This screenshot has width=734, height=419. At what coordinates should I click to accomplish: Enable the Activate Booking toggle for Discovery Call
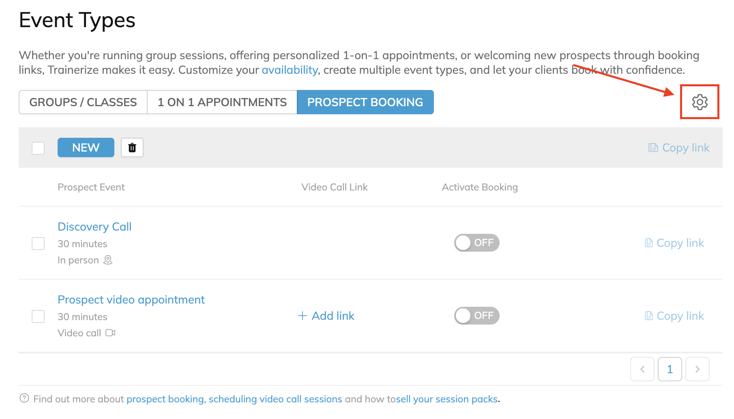tap(476, 243)
